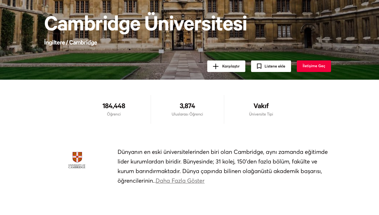This screenshot has height=215, width=379.
Task: Click the 3,874 international student figure
Action: (x=187, y=106)
